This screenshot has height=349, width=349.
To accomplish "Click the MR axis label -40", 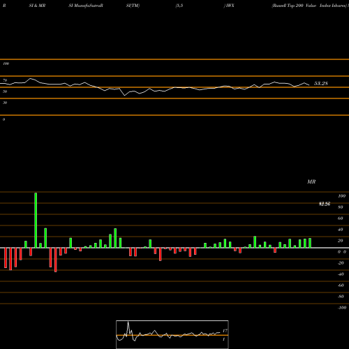I will point(341,274).
